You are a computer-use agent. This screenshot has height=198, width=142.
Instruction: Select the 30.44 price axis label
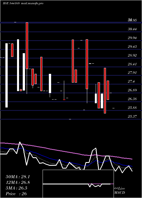(132, 29)
